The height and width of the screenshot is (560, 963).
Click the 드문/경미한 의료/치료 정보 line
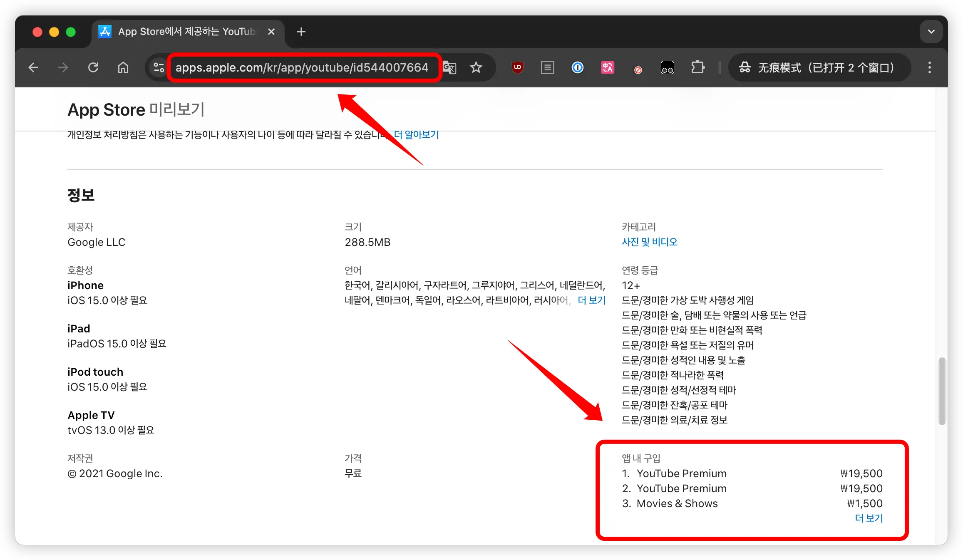pos(675,420)
